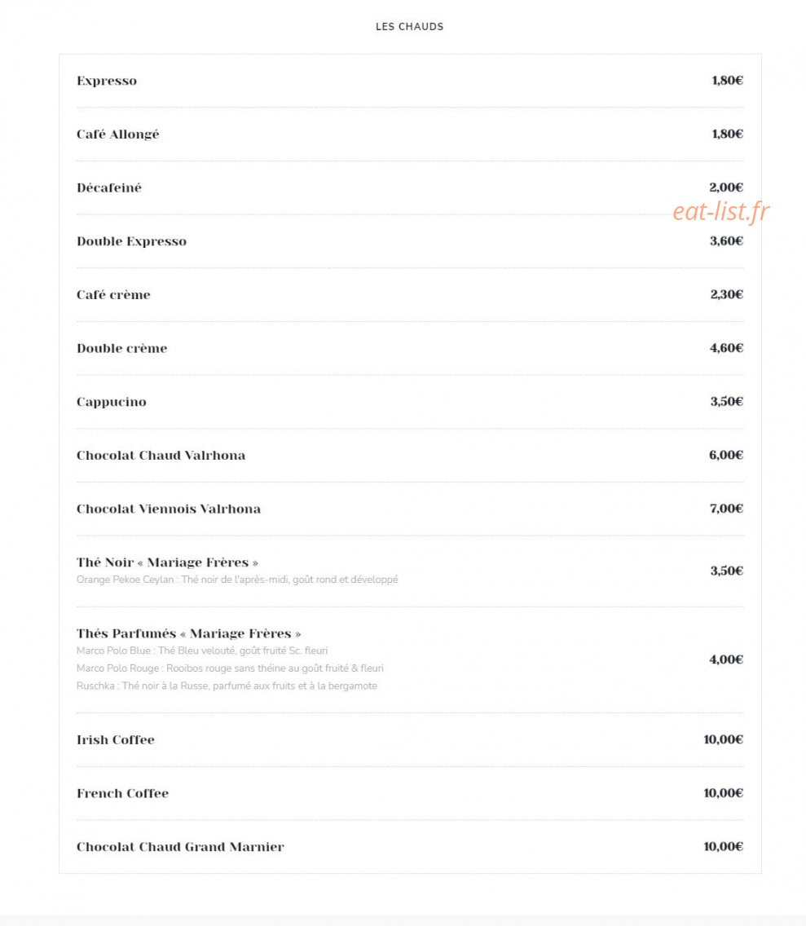Select the Café Allongé entry
Viewport: 806px width, 926px height.
click(x=117, y=134)
